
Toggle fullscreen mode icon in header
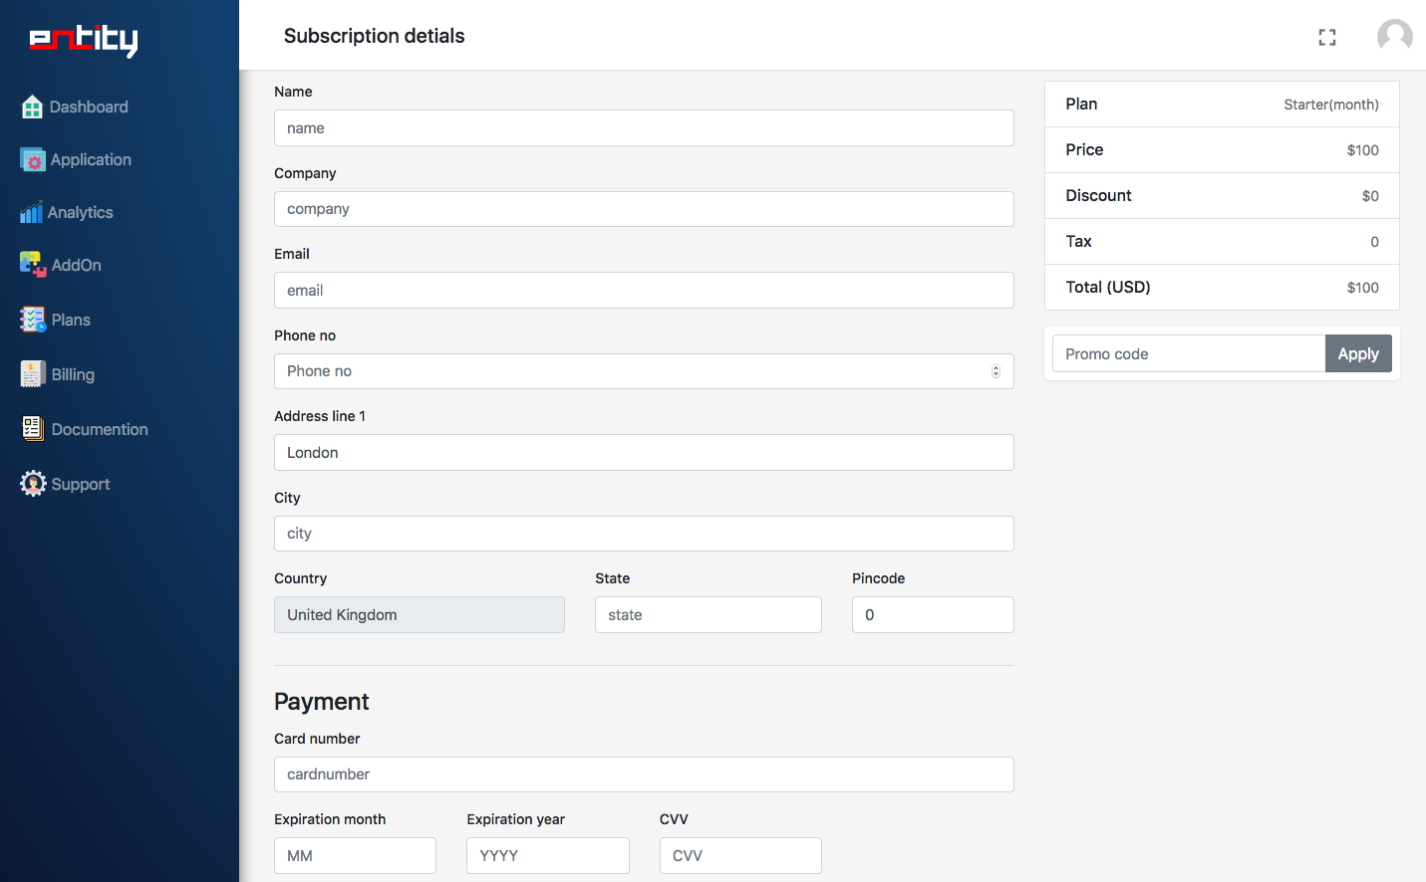[1326, 37]
